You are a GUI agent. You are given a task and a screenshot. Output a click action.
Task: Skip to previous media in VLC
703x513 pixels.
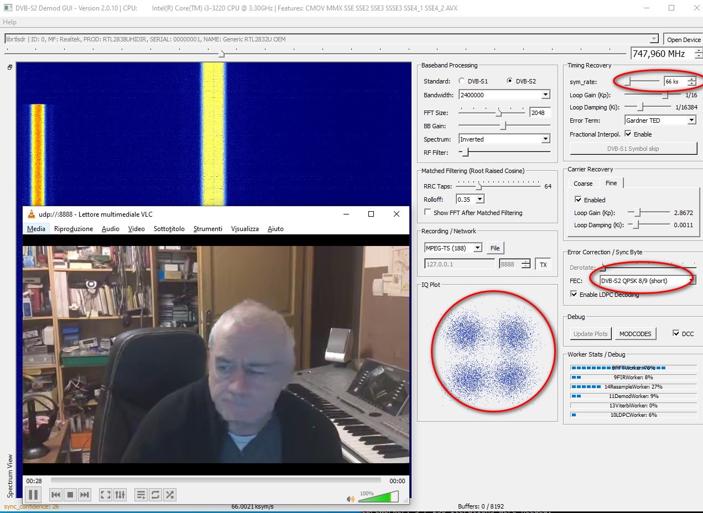coord(55,495)
